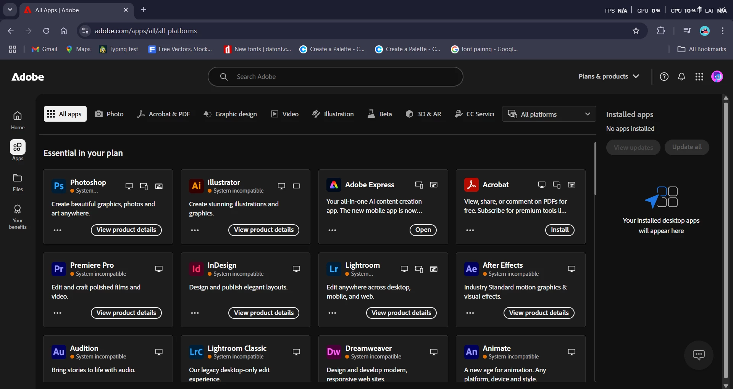Open browser extensions puzzle icon
The width and height of the screenshot is (733, 389).
point(661,31)
